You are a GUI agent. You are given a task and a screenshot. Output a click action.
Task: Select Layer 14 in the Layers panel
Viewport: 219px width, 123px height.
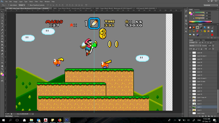click(x=200, y=75)
